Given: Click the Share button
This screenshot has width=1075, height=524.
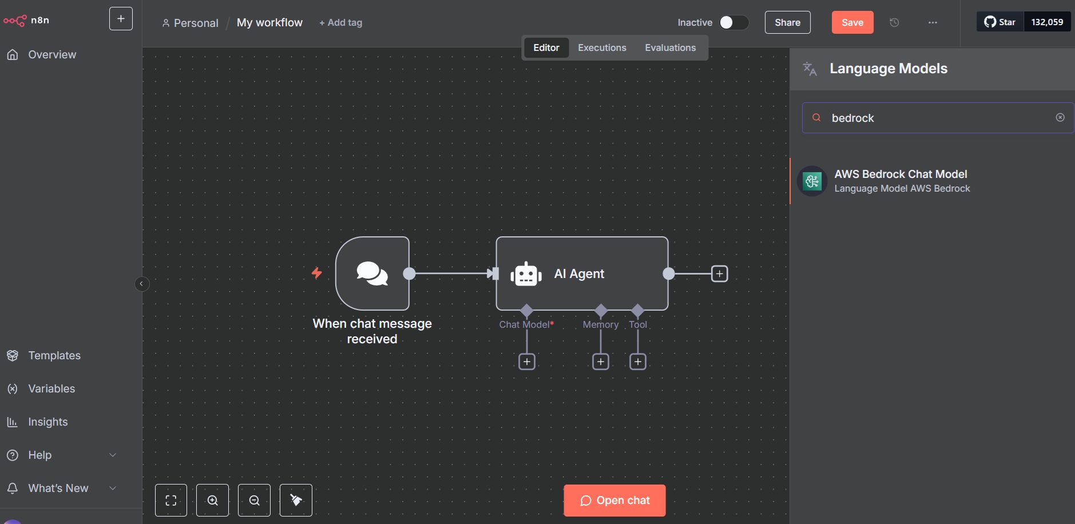Looking at the screenshot, I should [787, 22].
